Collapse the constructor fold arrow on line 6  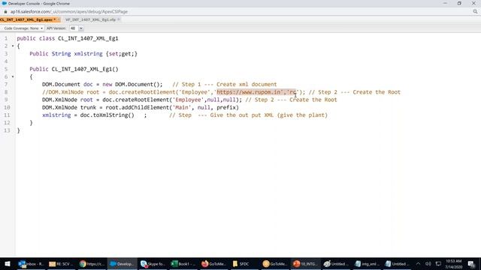pos(13,76)
